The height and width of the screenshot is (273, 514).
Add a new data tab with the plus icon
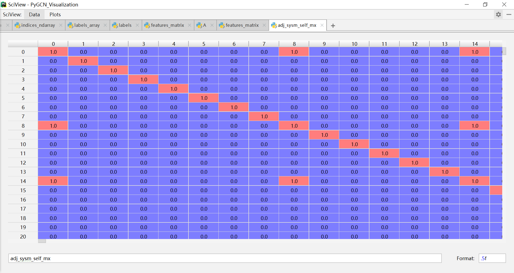click(x=333, y=25)
